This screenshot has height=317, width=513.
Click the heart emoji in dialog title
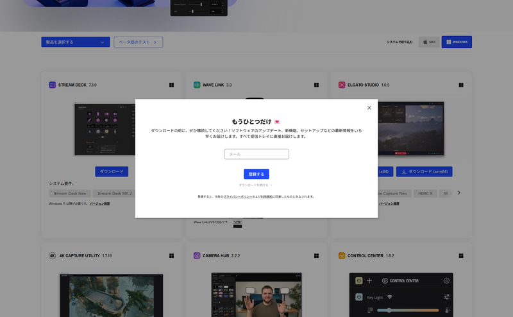pos(277,122)
